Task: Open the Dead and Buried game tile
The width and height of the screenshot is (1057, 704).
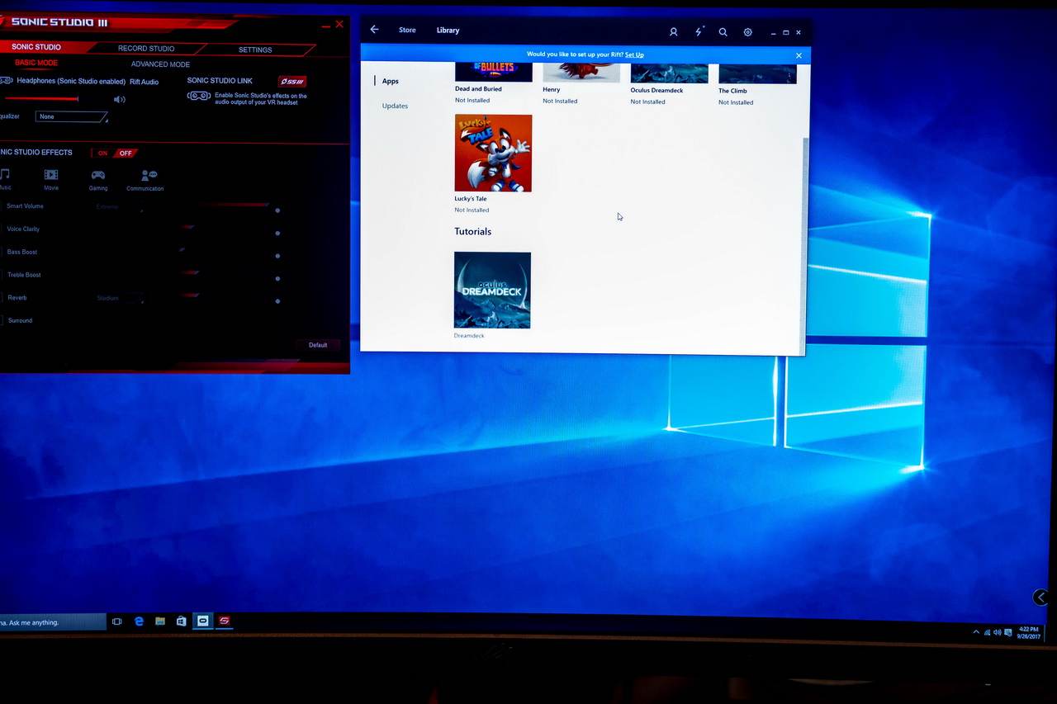Action: pyautogui.click(x=493, y=73)
